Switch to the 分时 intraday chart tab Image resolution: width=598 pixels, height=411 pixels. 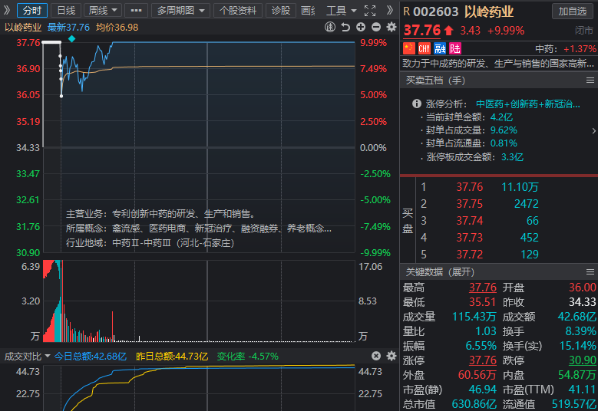point(32,11)
